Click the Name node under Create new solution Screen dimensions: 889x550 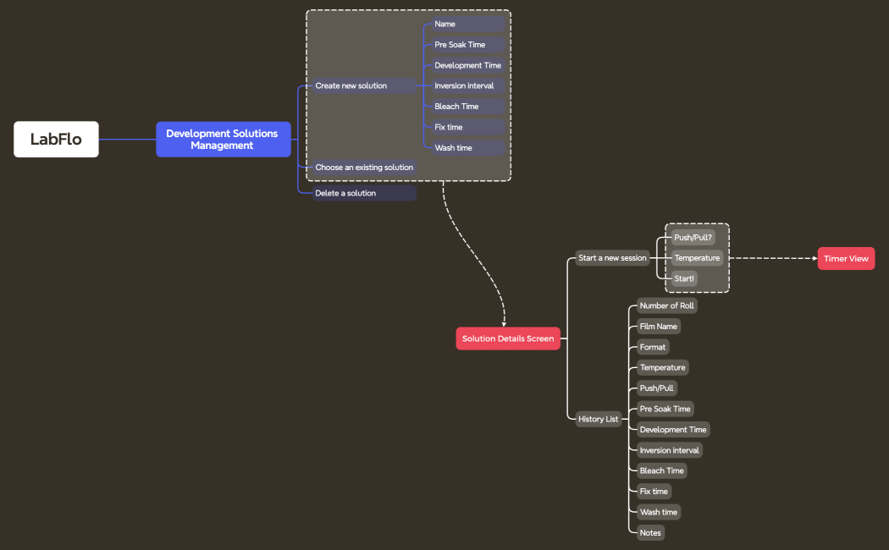[x=444, y=24]
